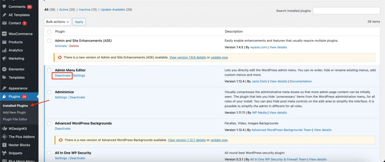Check the select-all Plugin header checkbox
Screen dimensions: 385x162
pos(49,32)
